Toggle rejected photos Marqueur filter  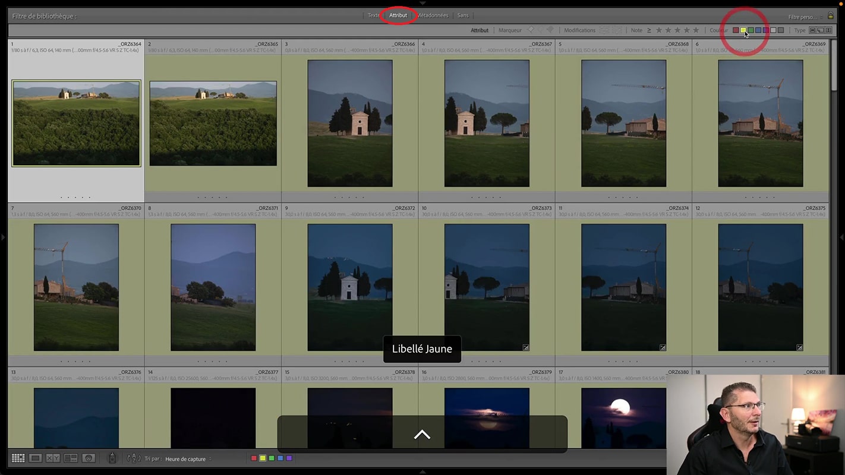pyautogui.click(x=550, y=30)
